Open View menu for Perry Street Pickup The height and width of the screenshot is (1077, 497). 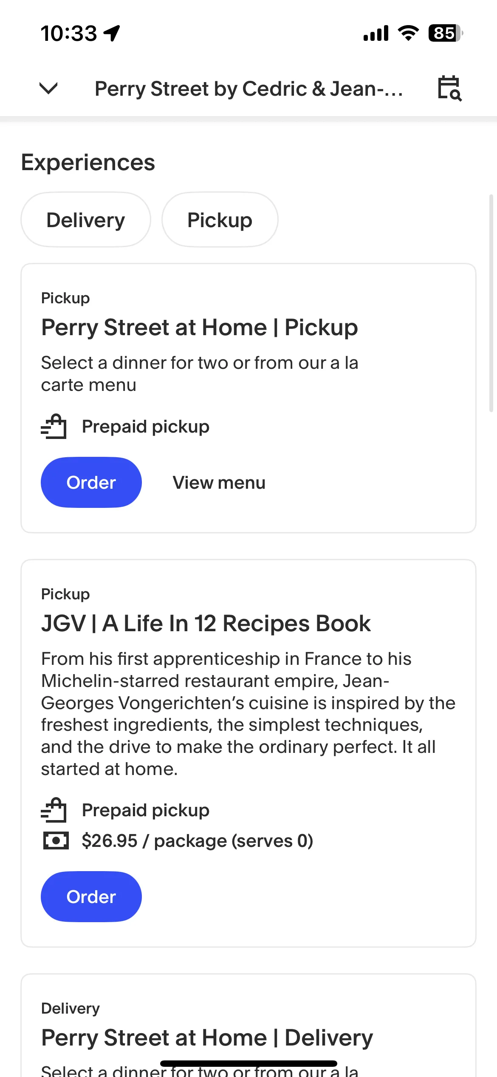219,483
